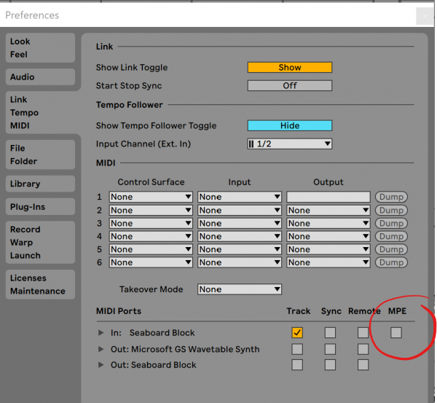Open the Takeover Mode dropdown

click(239, 289)
